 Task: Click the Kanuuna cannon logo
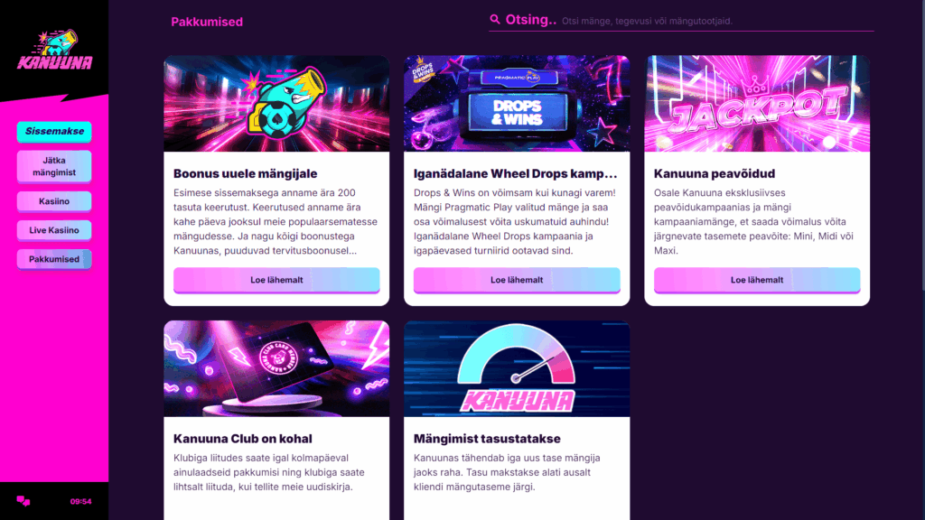click(54, 51)
